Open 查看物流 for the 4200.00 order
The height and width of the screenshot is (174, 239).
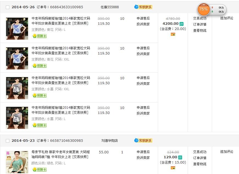[200, 31]
